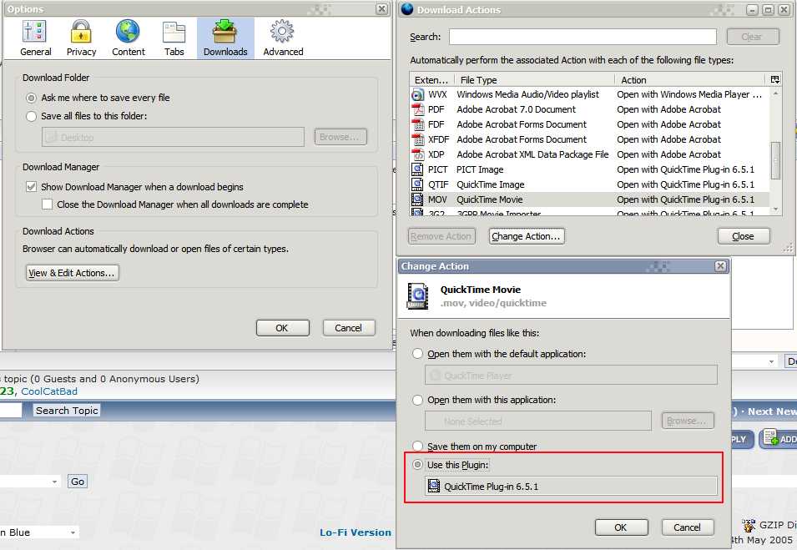797x550 pixels.
Task: Select Open them with this application
Action: pos(417,400)
